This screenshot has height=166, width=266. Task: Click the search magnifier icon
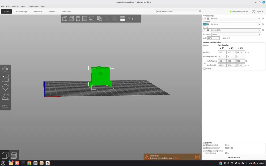pos(200,11)
